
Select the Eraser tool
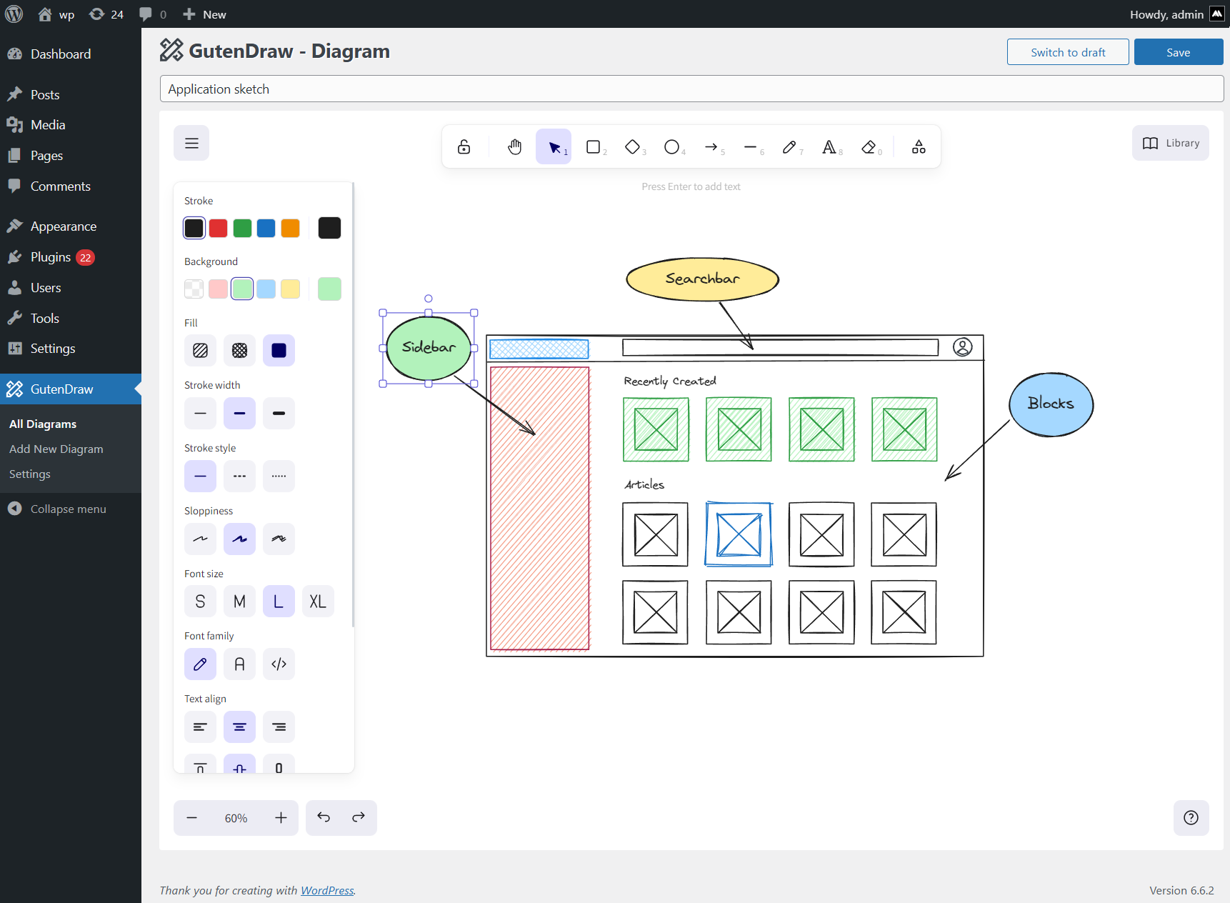pos(869,147)
